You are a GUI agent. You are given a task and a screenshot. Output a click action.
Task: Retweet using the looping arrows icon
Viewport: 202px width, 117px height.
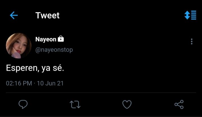pyautogui.click(x=75, y=104)
